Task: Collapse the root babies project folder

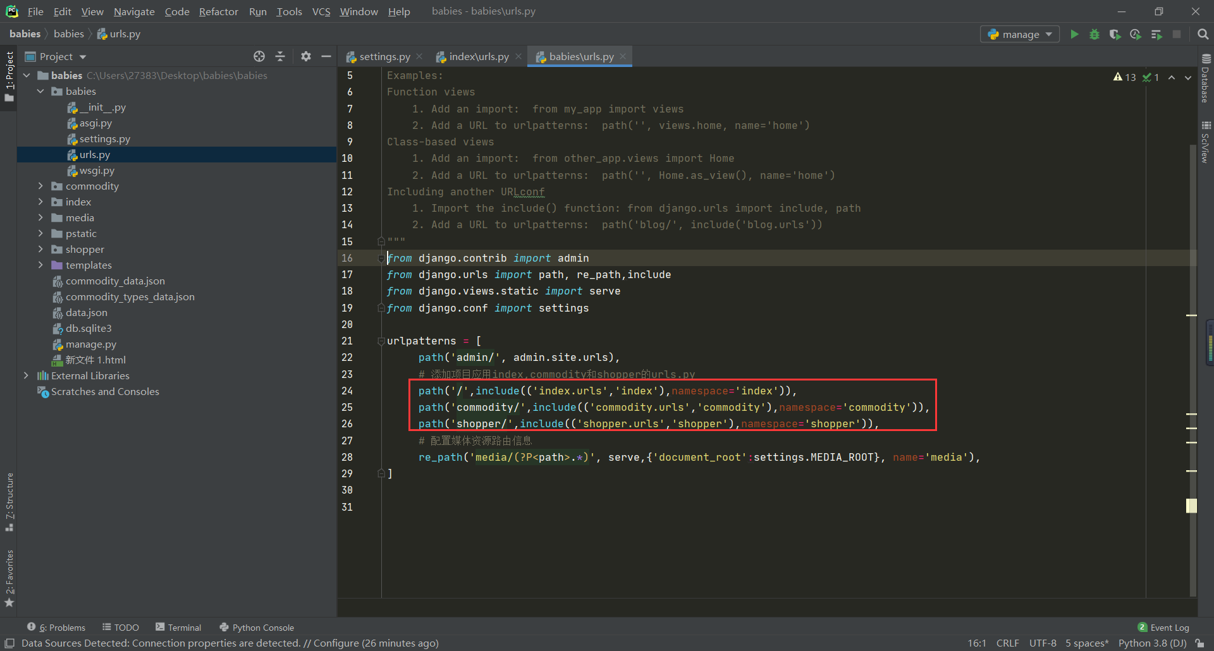Action: (27, 75)
